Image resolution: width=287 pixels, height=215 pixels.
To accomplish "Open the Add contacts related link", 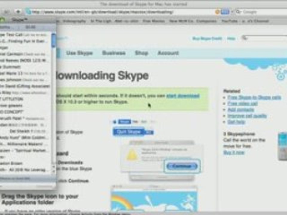I will click(241, 110).
